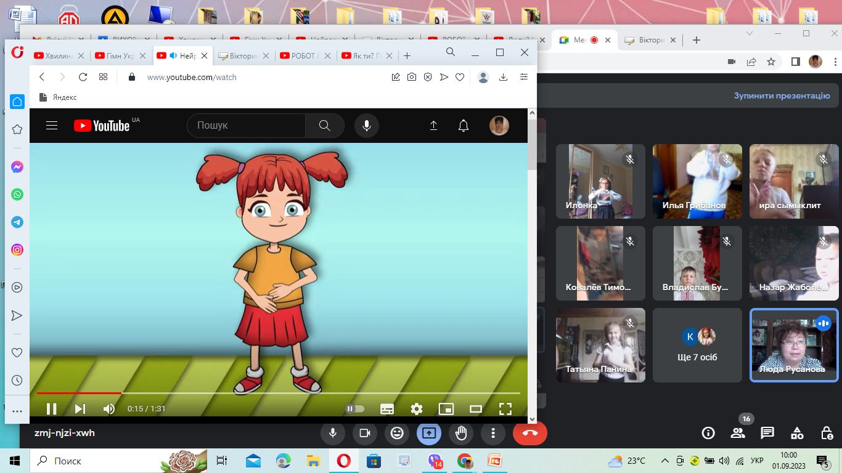
Task: Switch to Як ти? Opera tab
Action: pyautogui.click(x=367, y=55)
